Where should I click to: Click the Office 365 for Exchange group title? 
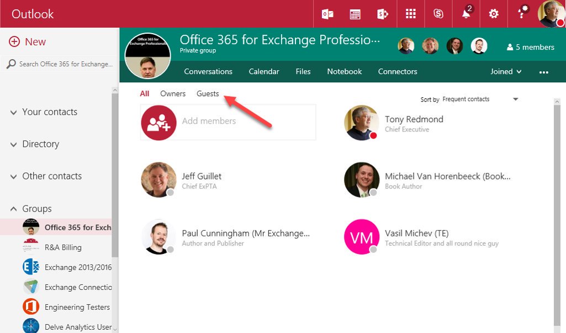coord(280,40)
